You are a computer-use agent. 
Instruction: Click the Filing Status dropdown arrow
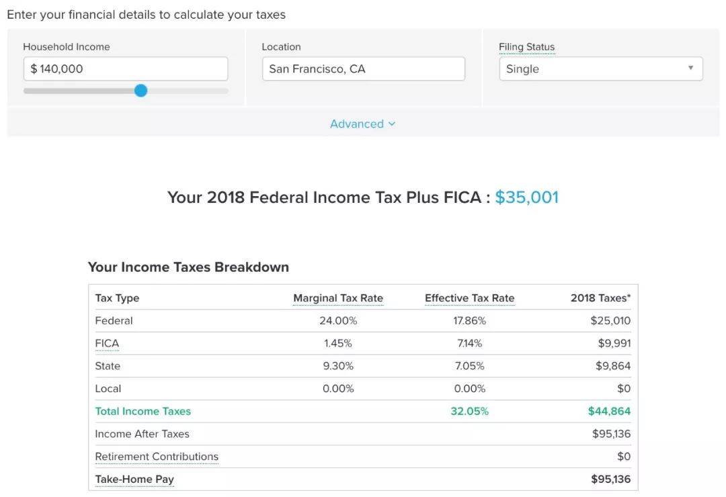coord(690,69)
